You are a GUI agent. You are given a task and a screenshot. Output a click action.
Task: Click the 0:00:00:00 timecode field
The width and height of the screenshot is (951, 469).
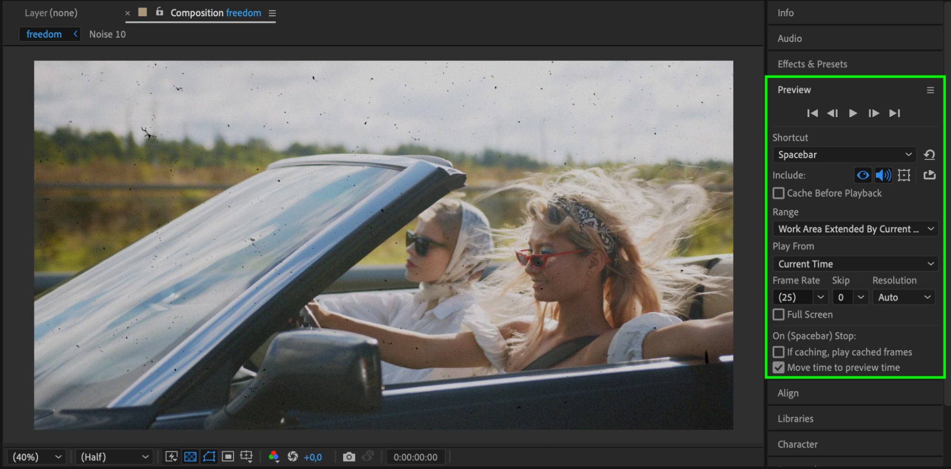415,457
